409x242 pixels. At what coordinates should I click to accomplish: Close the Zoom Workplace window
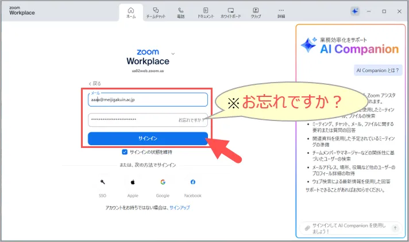[399, 11]
